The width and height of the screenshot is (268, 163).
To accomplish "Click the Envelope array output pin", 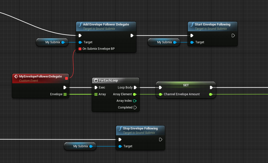I will pos(65,94).
